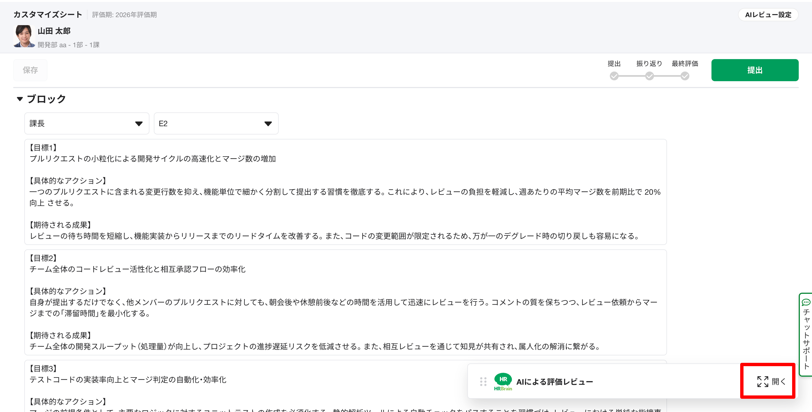The image size is (812, 412).
Task: Click the chat support speech-bubble icon
Action: (x=806, y=302)
